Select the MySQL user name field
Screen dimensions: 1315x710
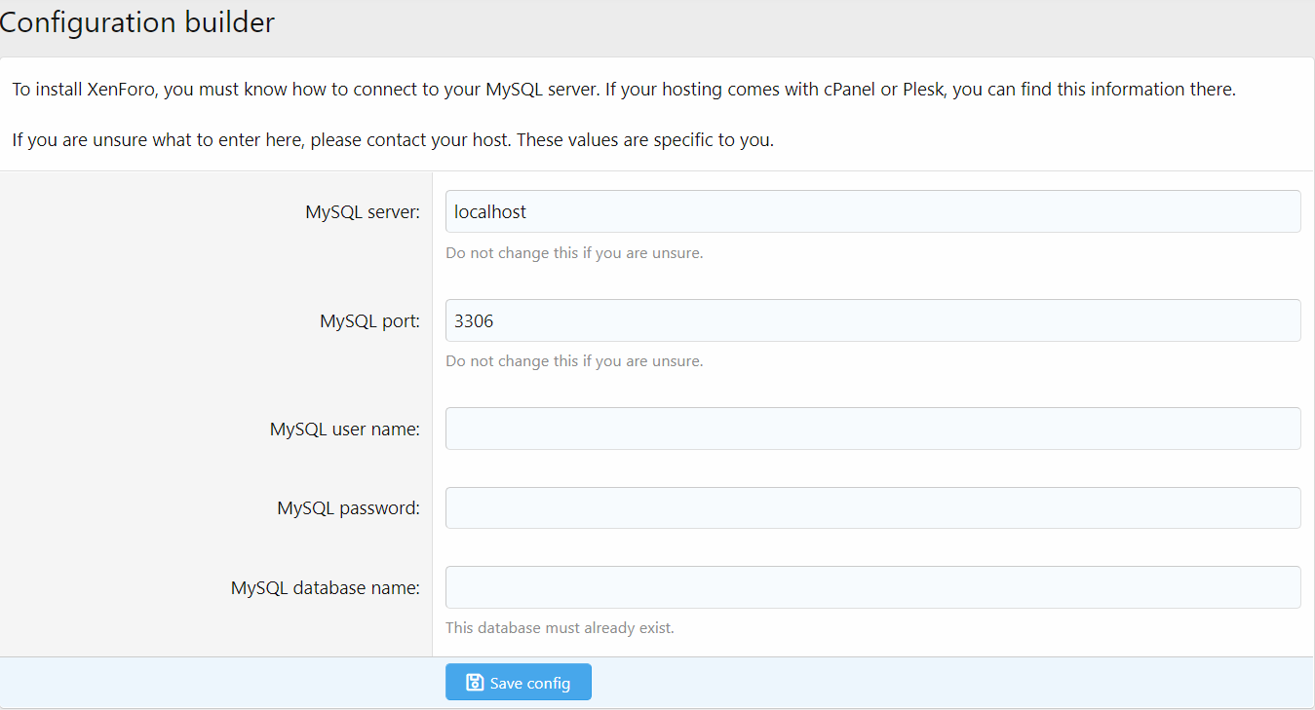[872, 429]
